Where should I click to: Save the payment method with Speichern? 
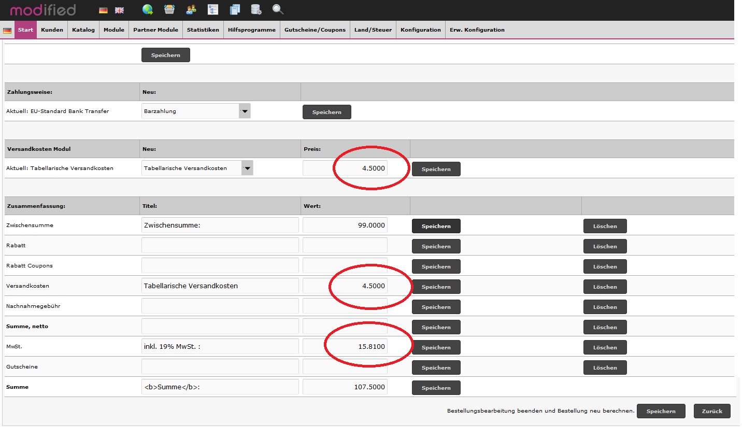pyautogui.click(x=326, y=112)
